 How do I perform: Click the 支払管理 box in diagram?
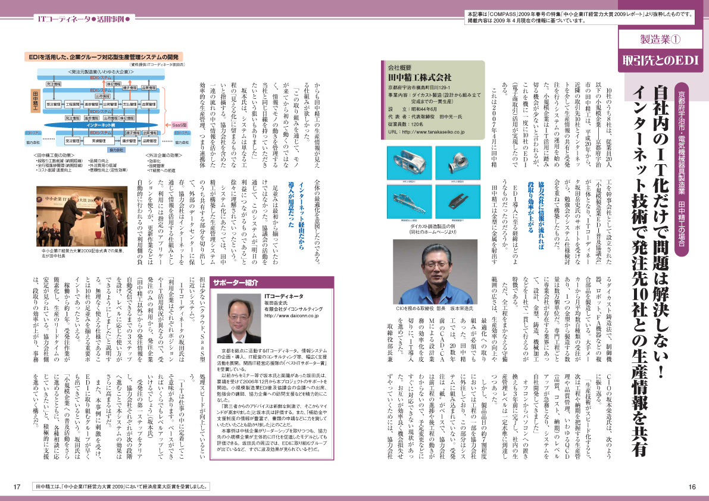pos(130,104)
